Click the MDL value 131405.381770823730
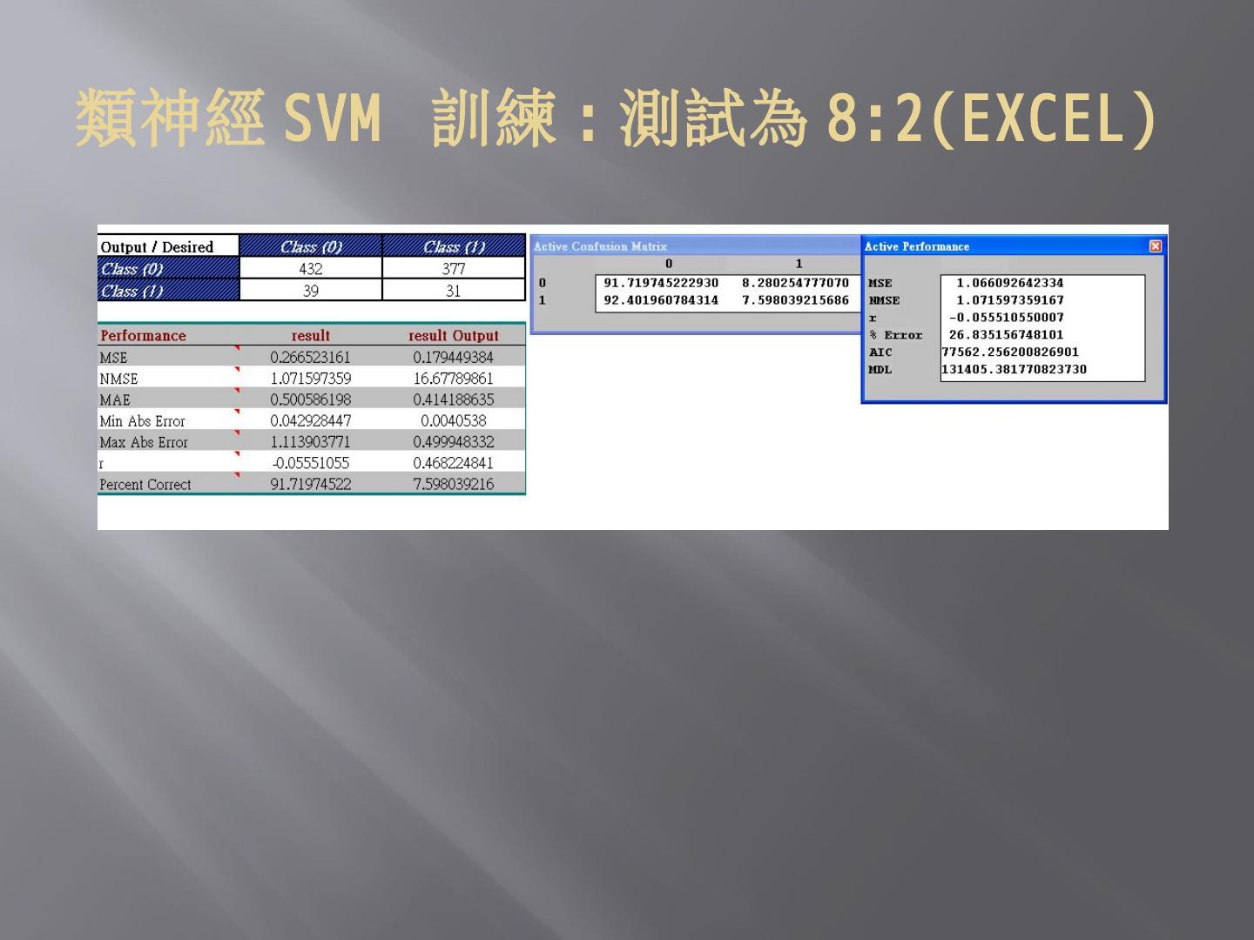 point(1015,370)
